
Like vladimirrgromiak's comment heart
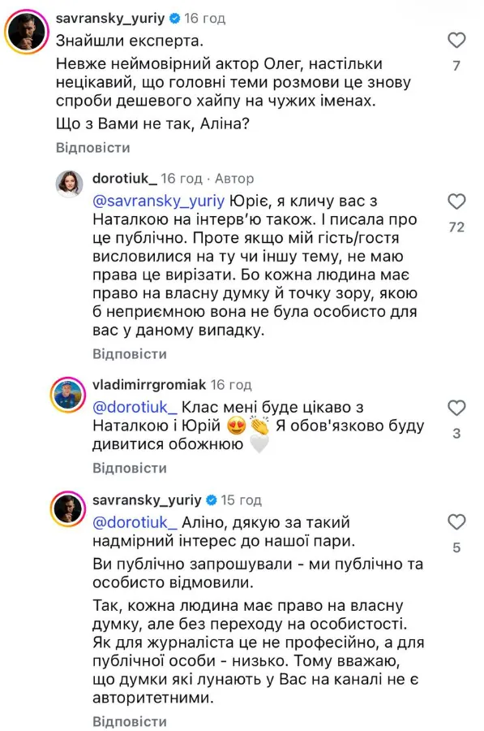pyautogui.click(x=456, y=408)
